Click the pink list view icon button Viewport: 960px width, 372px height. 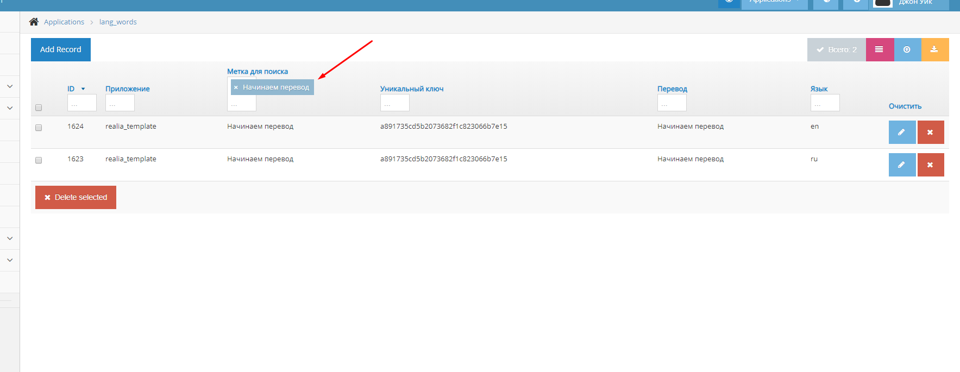point(879,49)
